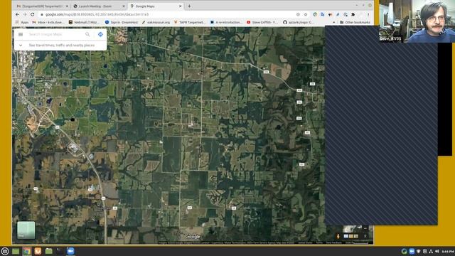Open the GitHub ajstarks bookmark

click(298, 22)
